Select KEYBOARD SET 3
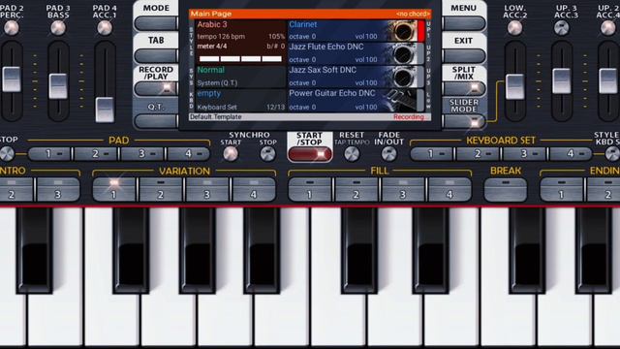 [x=525, y=153]
